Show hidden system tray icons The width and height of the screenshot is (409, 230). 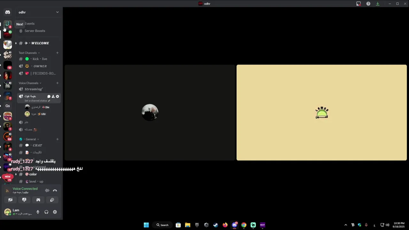tap(346, 225)
